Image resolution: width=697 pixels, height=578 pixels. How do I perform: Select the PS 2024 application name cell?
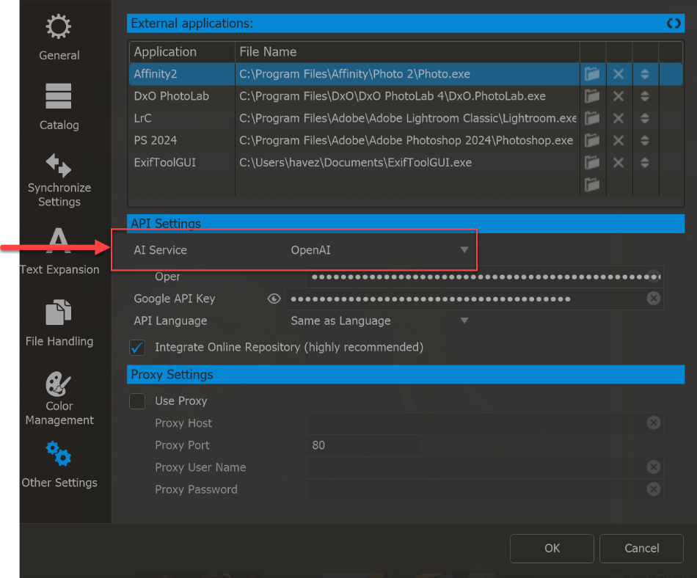click(182, 140)
